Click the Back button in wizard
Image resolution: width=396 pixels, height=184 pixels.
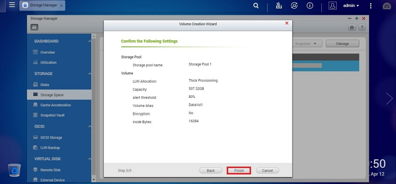click(x=211, y=171)
